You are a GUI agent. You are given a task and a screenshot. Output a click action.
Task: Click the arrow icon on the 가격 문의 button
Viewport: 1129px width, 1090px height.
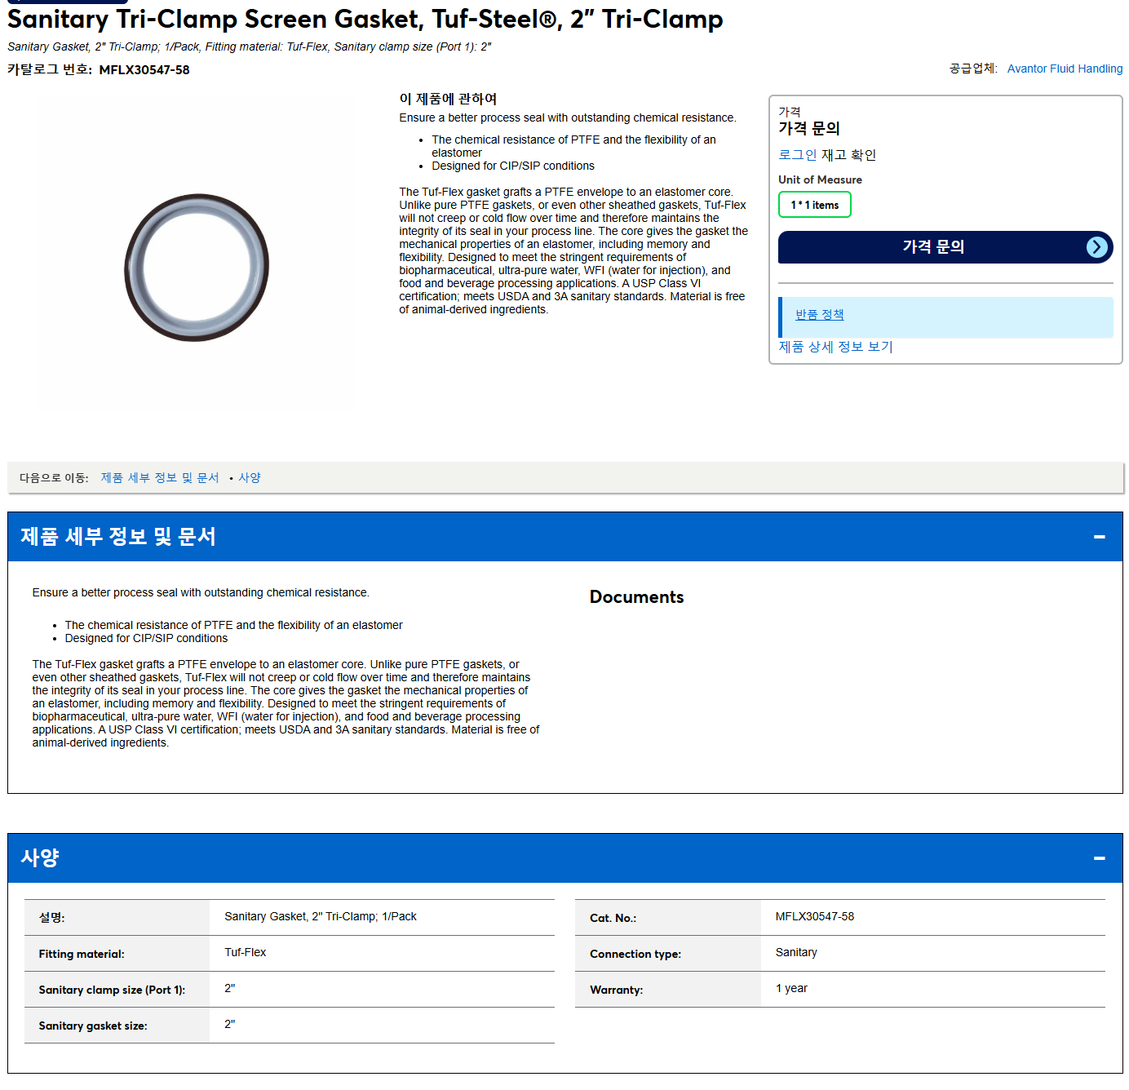coord(1097,247)
